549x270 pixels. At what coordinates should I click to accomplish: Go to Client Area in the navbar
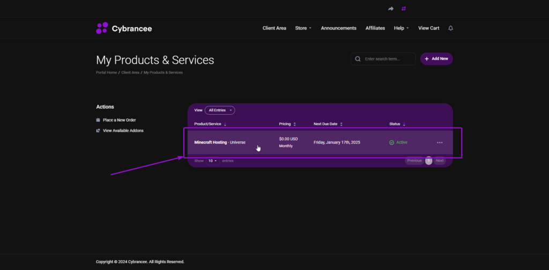(274, 28)
